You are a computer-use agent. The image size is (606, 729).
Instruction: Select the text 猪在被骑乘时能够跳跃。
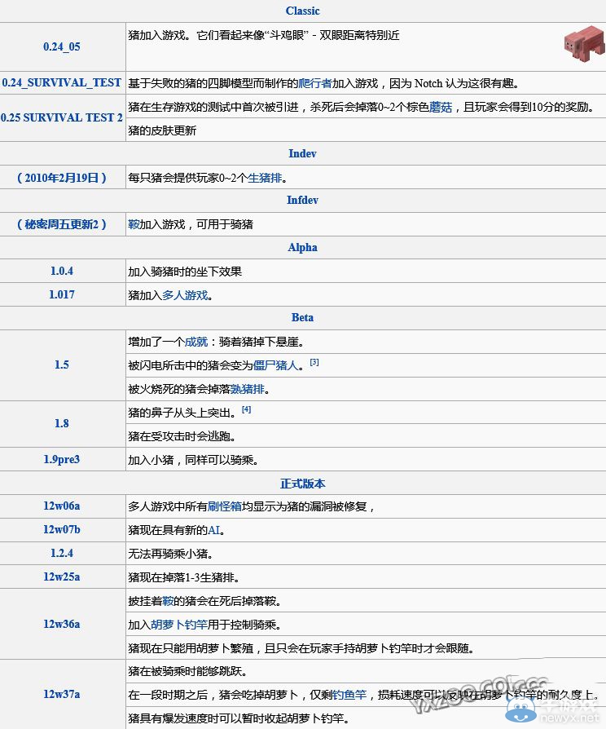coord(187,671)
